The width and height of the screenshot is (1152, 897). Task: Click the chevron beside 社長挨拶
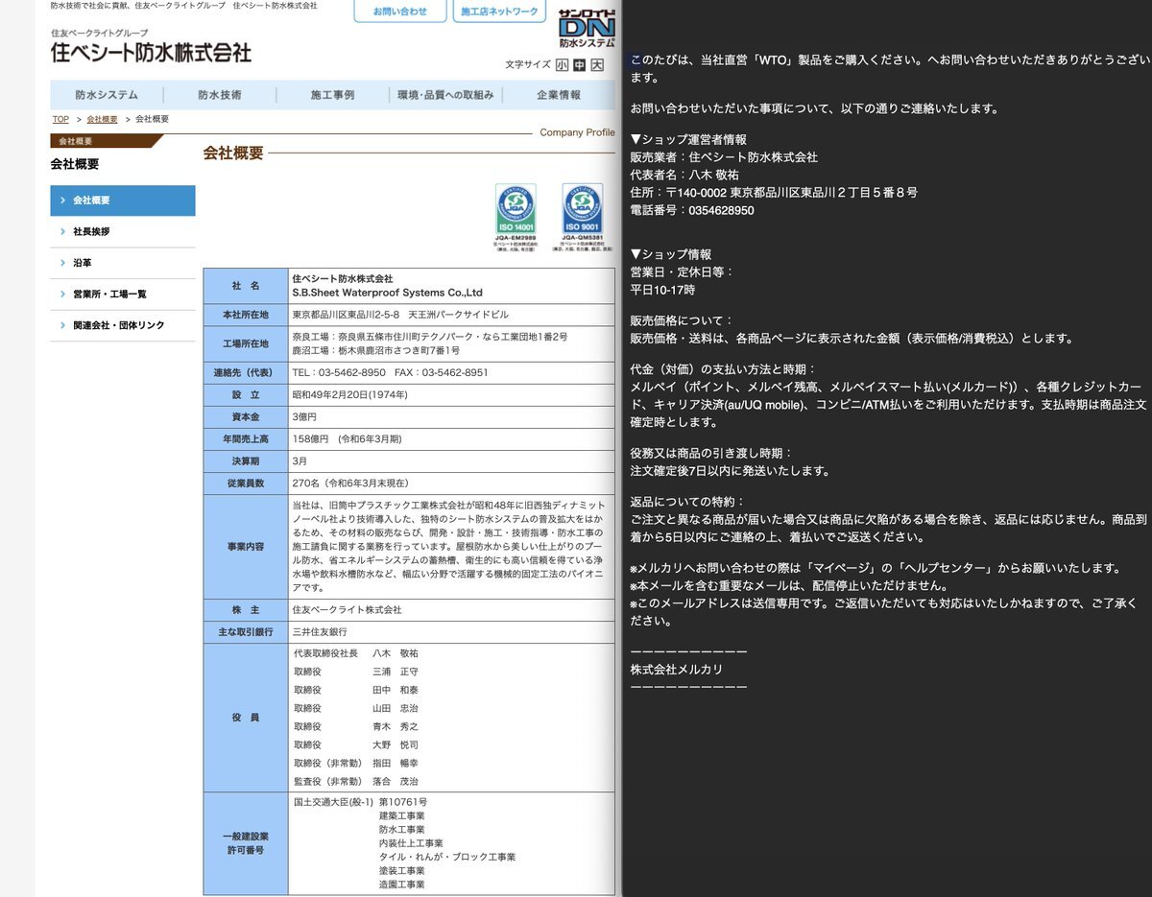tap(62, 231)
